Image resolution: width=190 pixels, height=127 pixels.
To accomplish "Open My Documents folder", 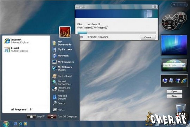I will (x=62, y=43).
